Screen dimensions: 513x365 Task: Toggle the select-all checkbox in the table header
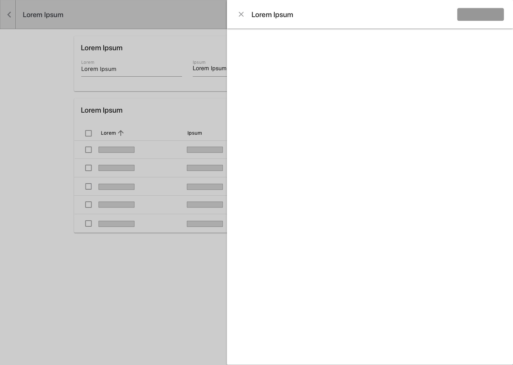(x=88, y=133)
